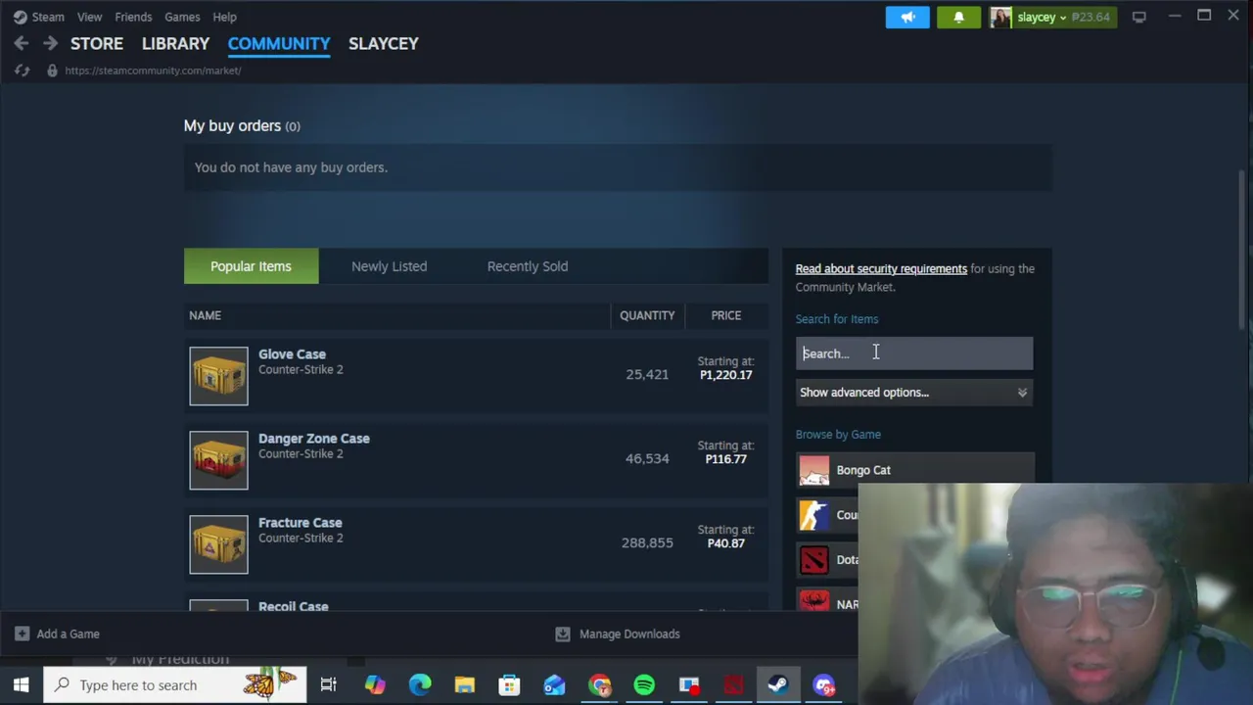Click the Bongo Cat game icon
Viewport: 1253px width, 705px height.
pos(813,470)
